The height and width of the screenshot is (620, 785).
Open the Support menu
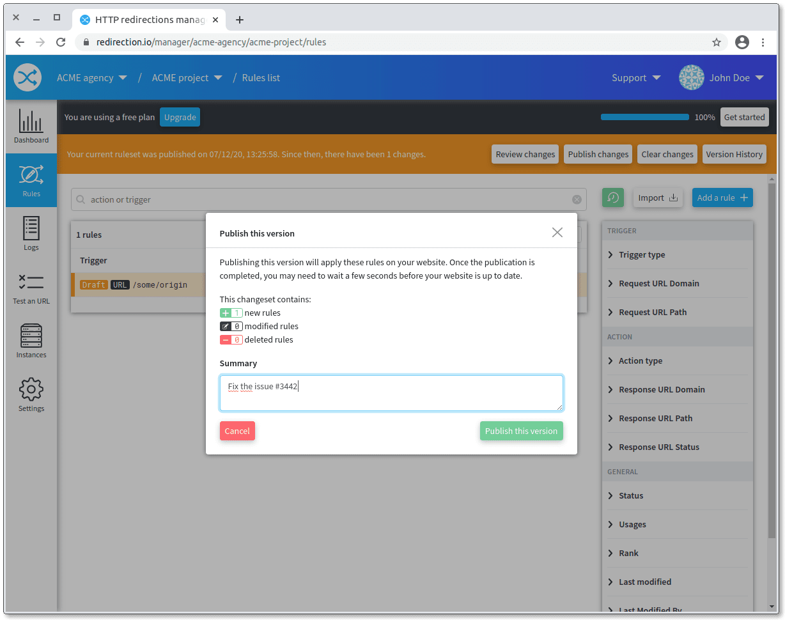click(635, 78)
